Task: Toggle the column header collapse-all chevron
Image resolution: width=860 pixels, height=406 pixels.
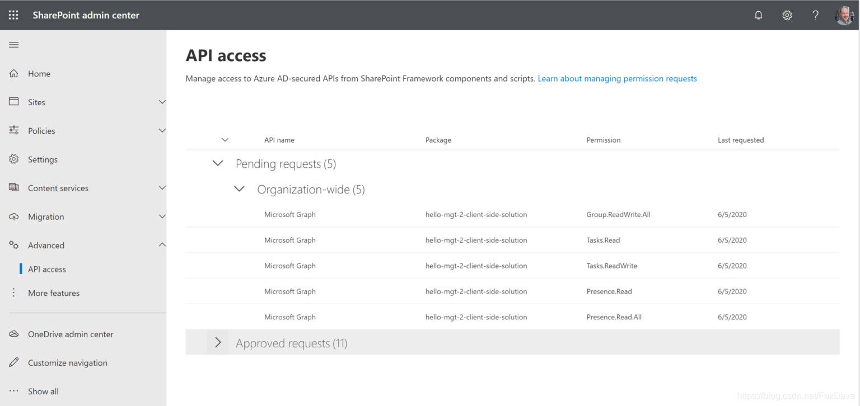Action: (225, 140)
